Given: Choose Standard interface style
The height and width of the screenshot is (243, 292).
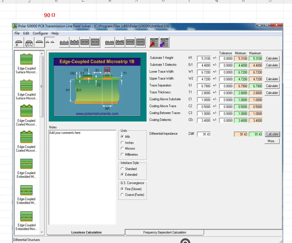Looking at the screenshot, I should click(122, 169).
